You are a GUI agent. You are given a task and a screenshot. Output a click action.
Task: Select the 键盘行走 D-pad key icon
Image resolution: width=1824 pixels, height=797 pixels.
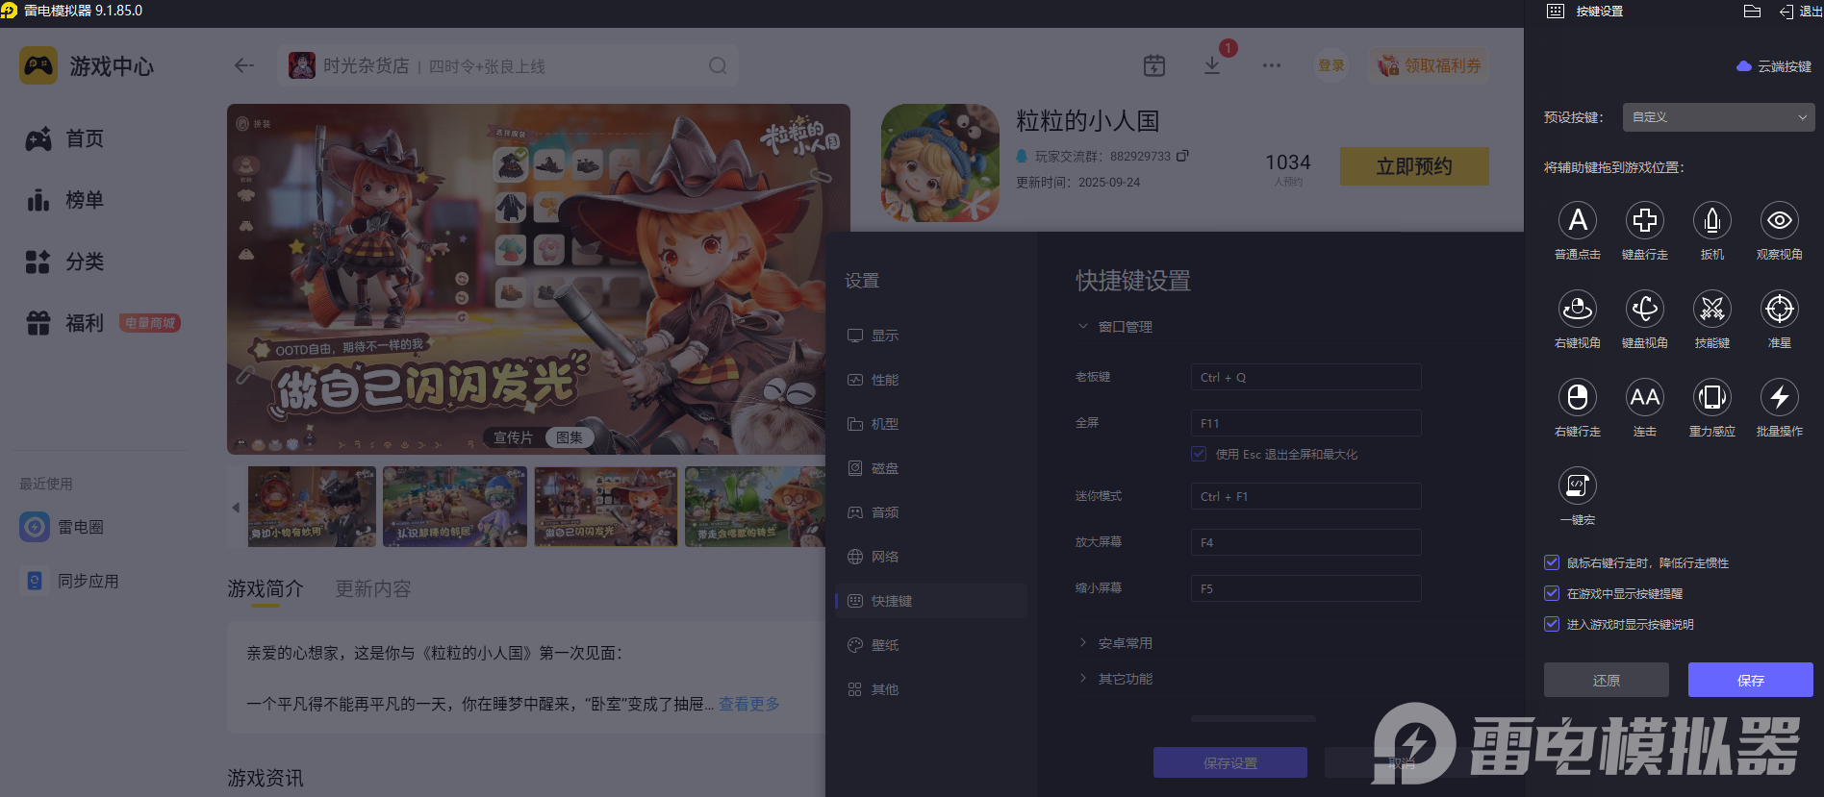point(1645,220)
